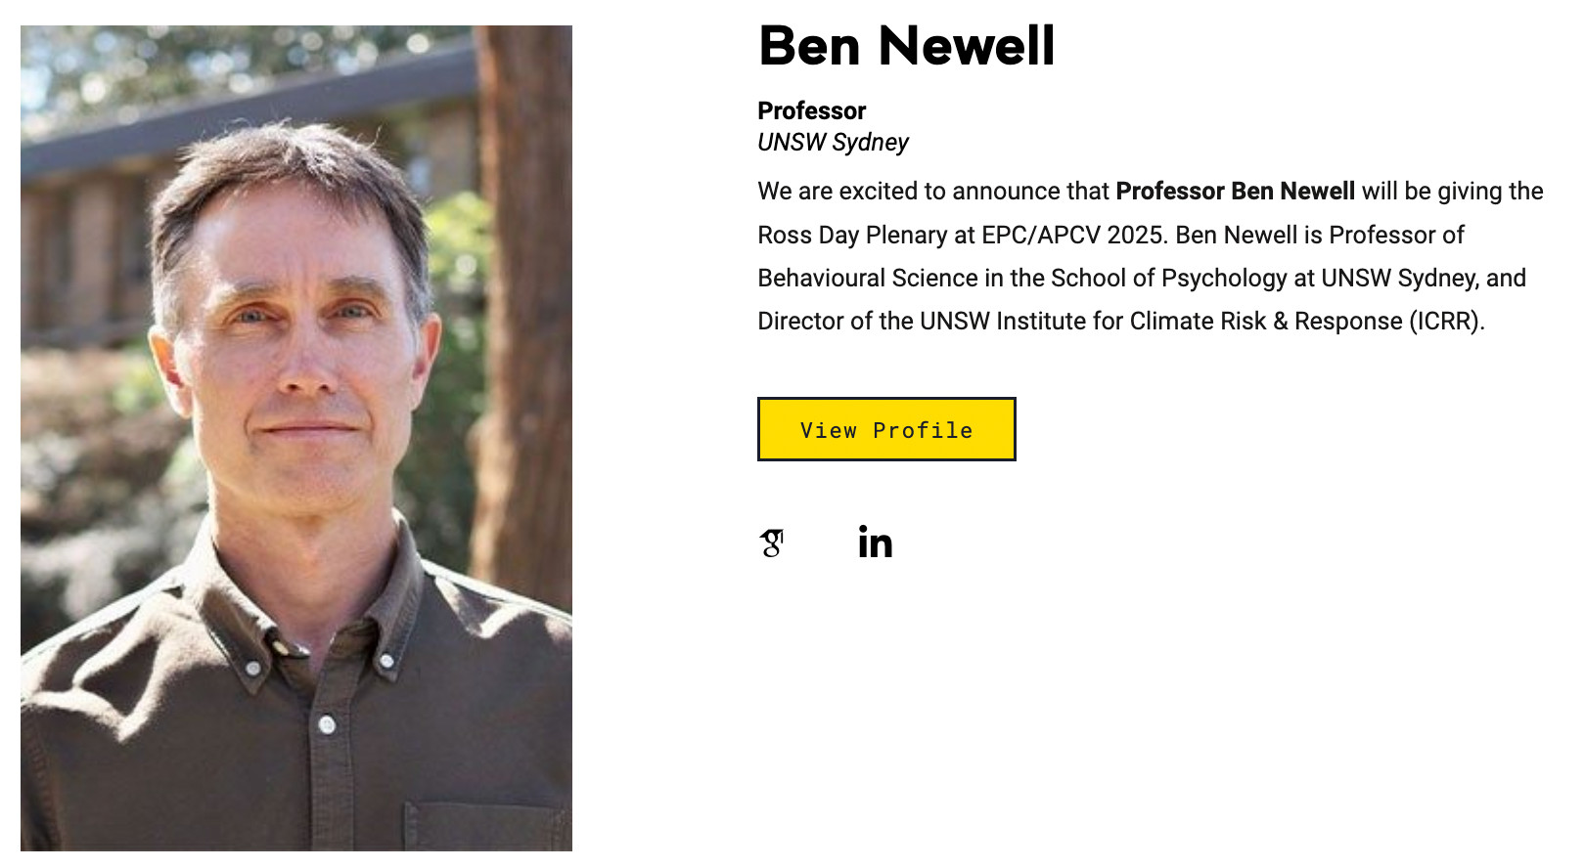Viewport: 1585px width, 868px height.
Task: Click the tree trunk in the photo
Action: pyautogui.click(x=523, y=293)
